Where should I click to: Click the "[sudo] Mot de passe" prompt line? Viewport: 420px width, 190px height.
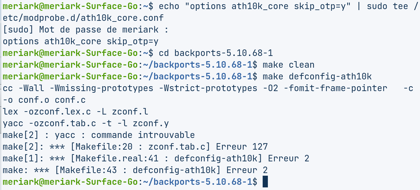86,30
